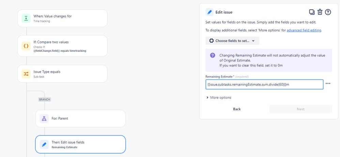Open the advanced field editing link

304,30
